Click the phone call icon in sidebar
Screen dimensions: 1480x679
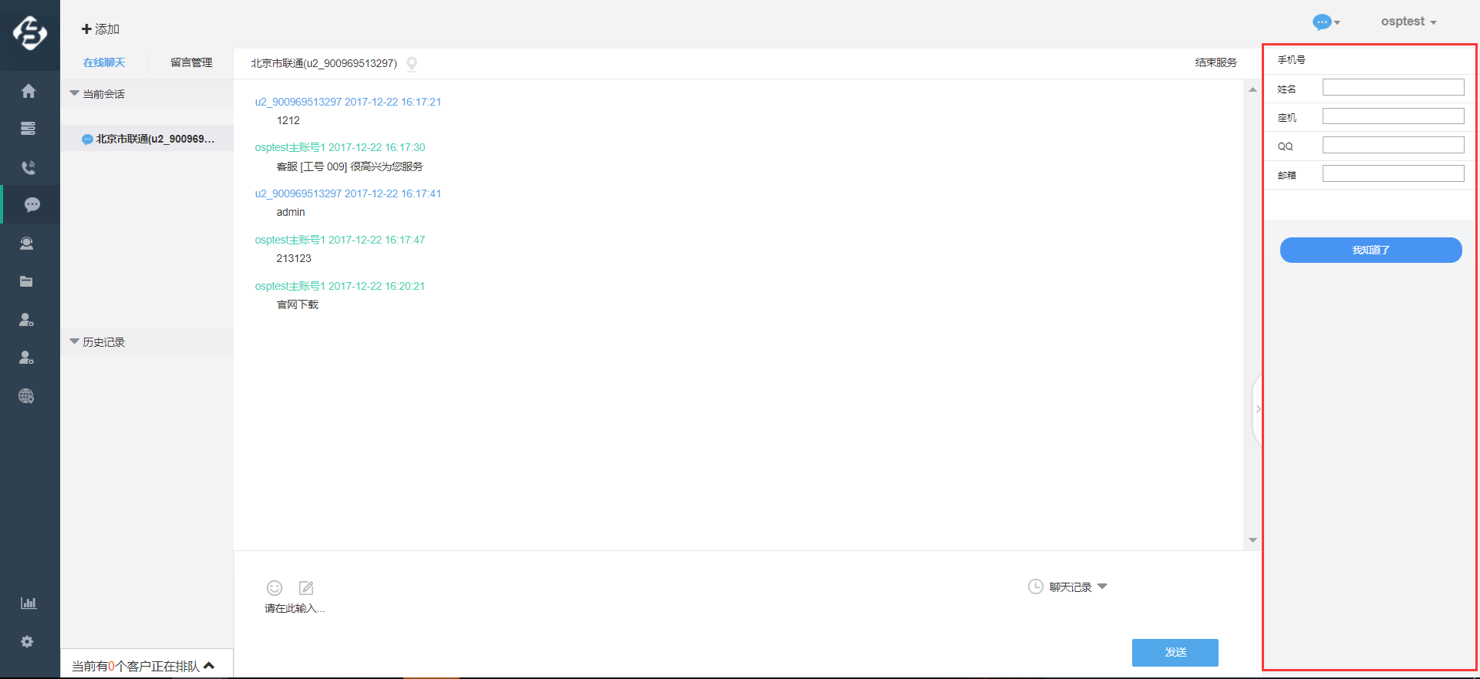29,167
